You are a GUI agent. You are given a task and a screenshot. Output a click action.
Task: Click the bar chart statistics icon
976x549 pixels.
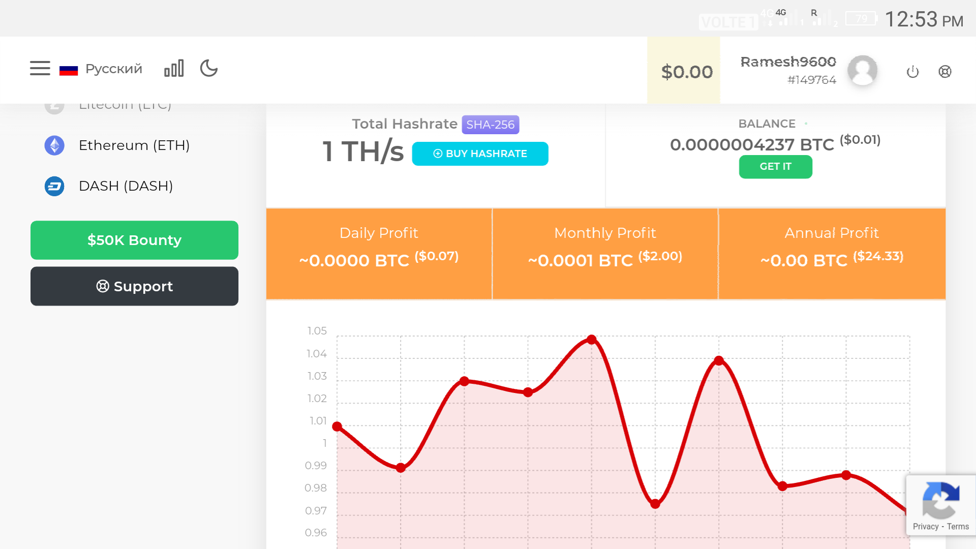[174, 68]
